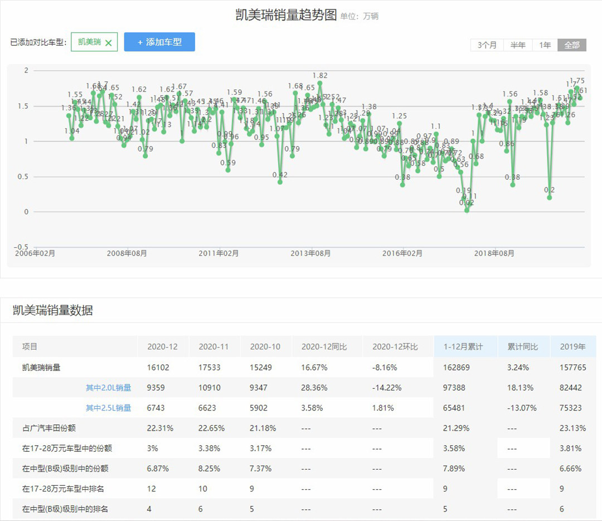This screenshot has height=521, width=602.
Task: Click the 1.82 peak data point
Action: pyautogui.click(x=320, y=84)
